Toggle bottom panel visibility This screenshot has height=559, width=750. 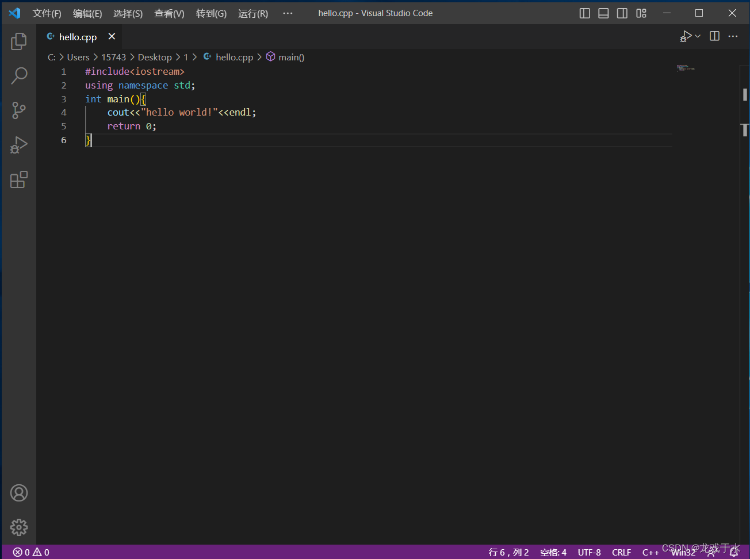[x=603, y=13]
